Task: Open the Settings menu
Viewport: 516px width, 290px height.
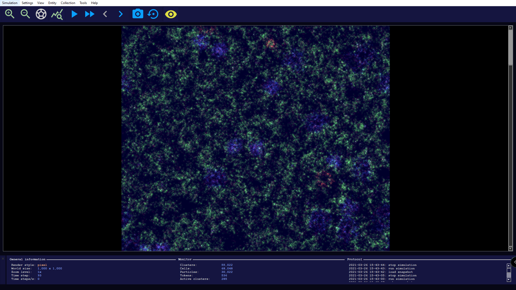Action: [27, 3]
